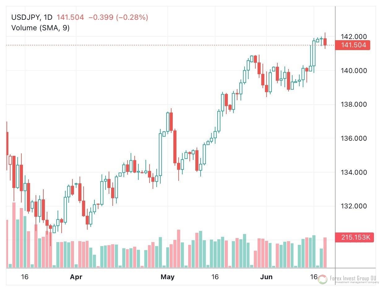Click the 140.000 price axis label

[354, 71]
